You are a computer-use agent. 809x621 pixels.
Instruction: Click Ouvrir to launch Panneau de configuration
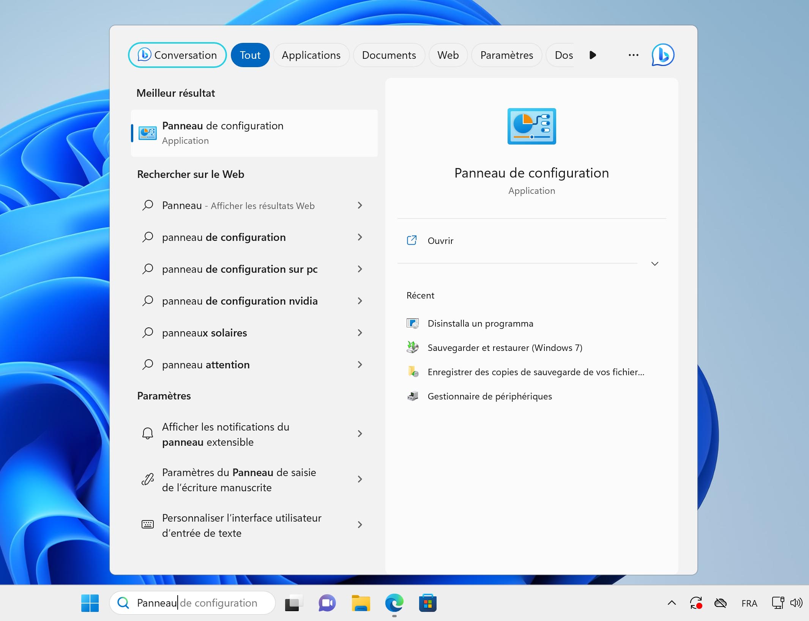click(440, 240)
